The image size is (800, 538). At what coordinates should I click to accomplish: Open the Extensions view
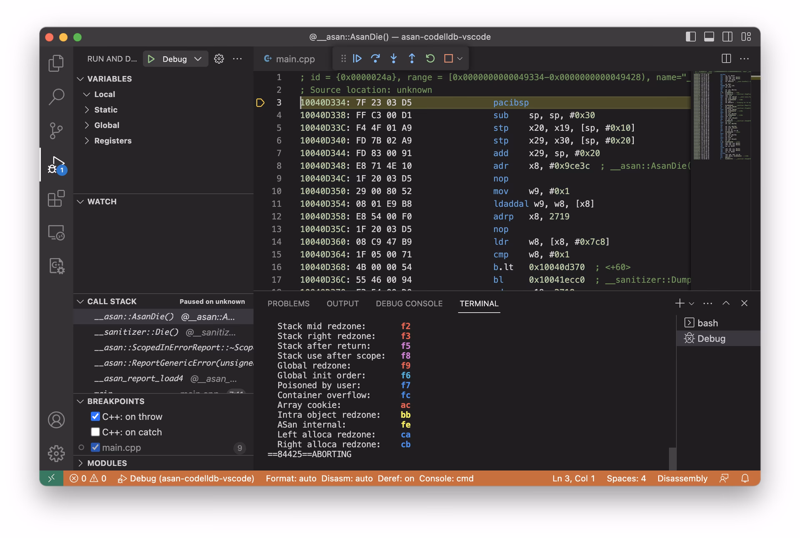(56, 199)
